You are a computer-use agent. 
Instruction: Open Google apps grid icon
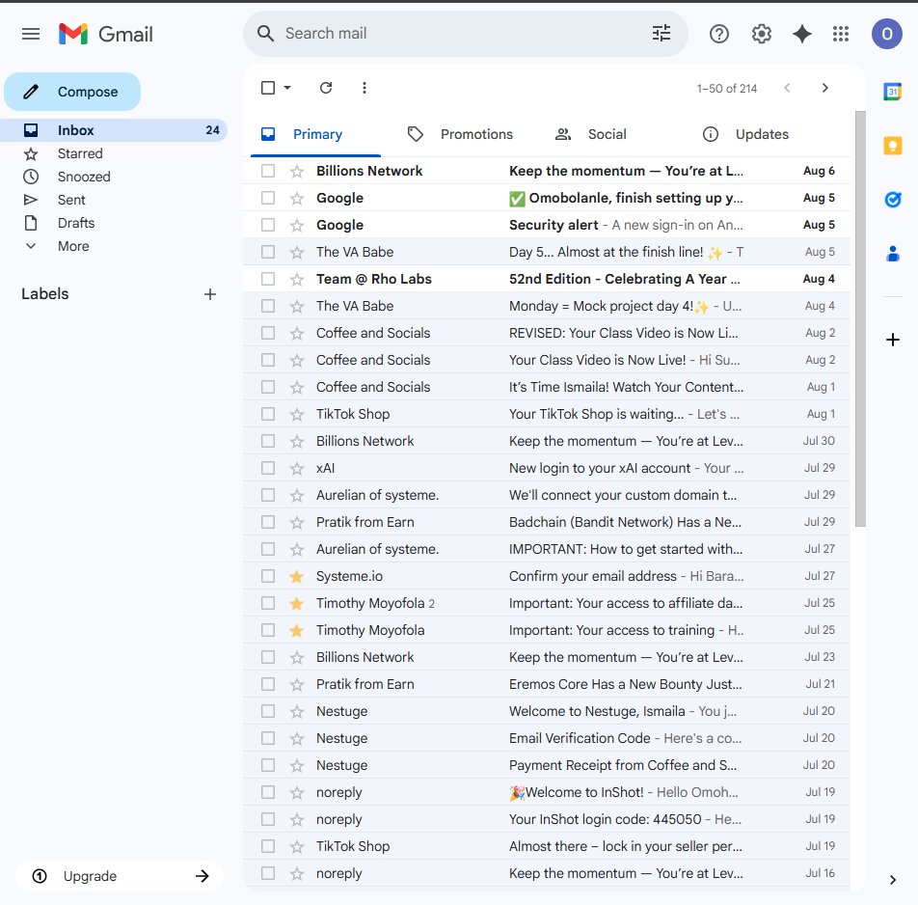tap(841, 34)
